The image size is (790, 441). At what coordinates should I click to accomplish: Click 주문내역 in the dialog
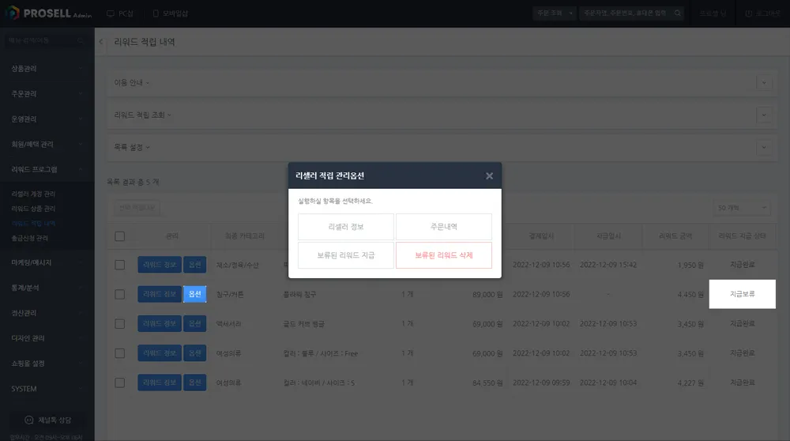coord(444,227)
